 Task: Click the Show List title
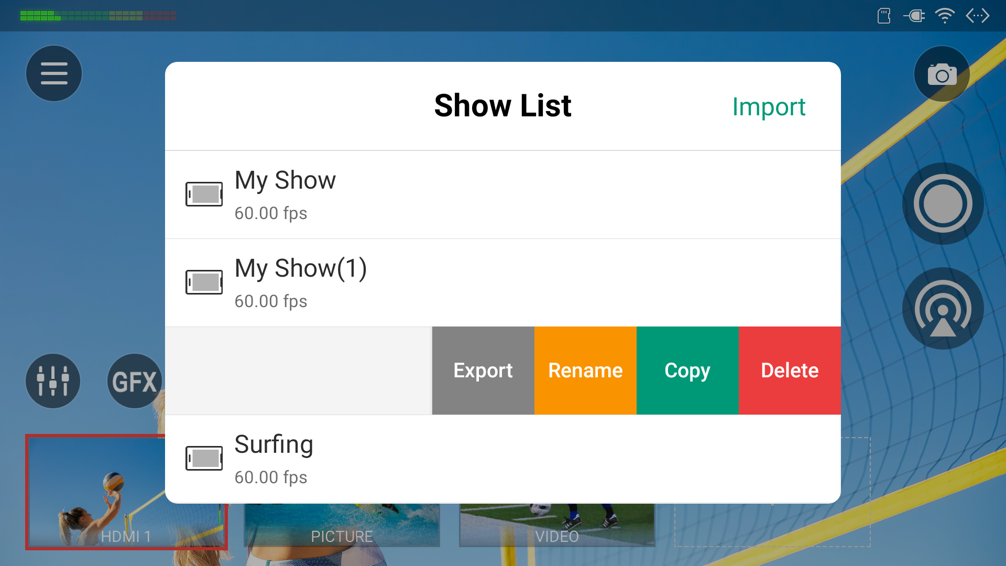tap(502, 106)
